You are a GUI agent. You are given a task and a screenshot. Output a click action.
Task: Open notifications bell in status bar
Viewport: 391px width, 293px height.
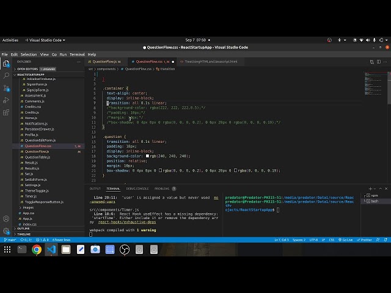(386, 240)
